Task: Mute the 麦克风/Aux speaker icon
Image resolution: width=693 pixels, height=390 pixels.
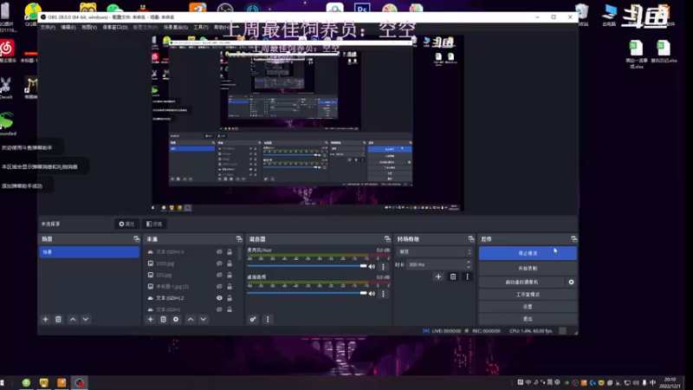Action: pyautogui.click(x=372, y=266)
